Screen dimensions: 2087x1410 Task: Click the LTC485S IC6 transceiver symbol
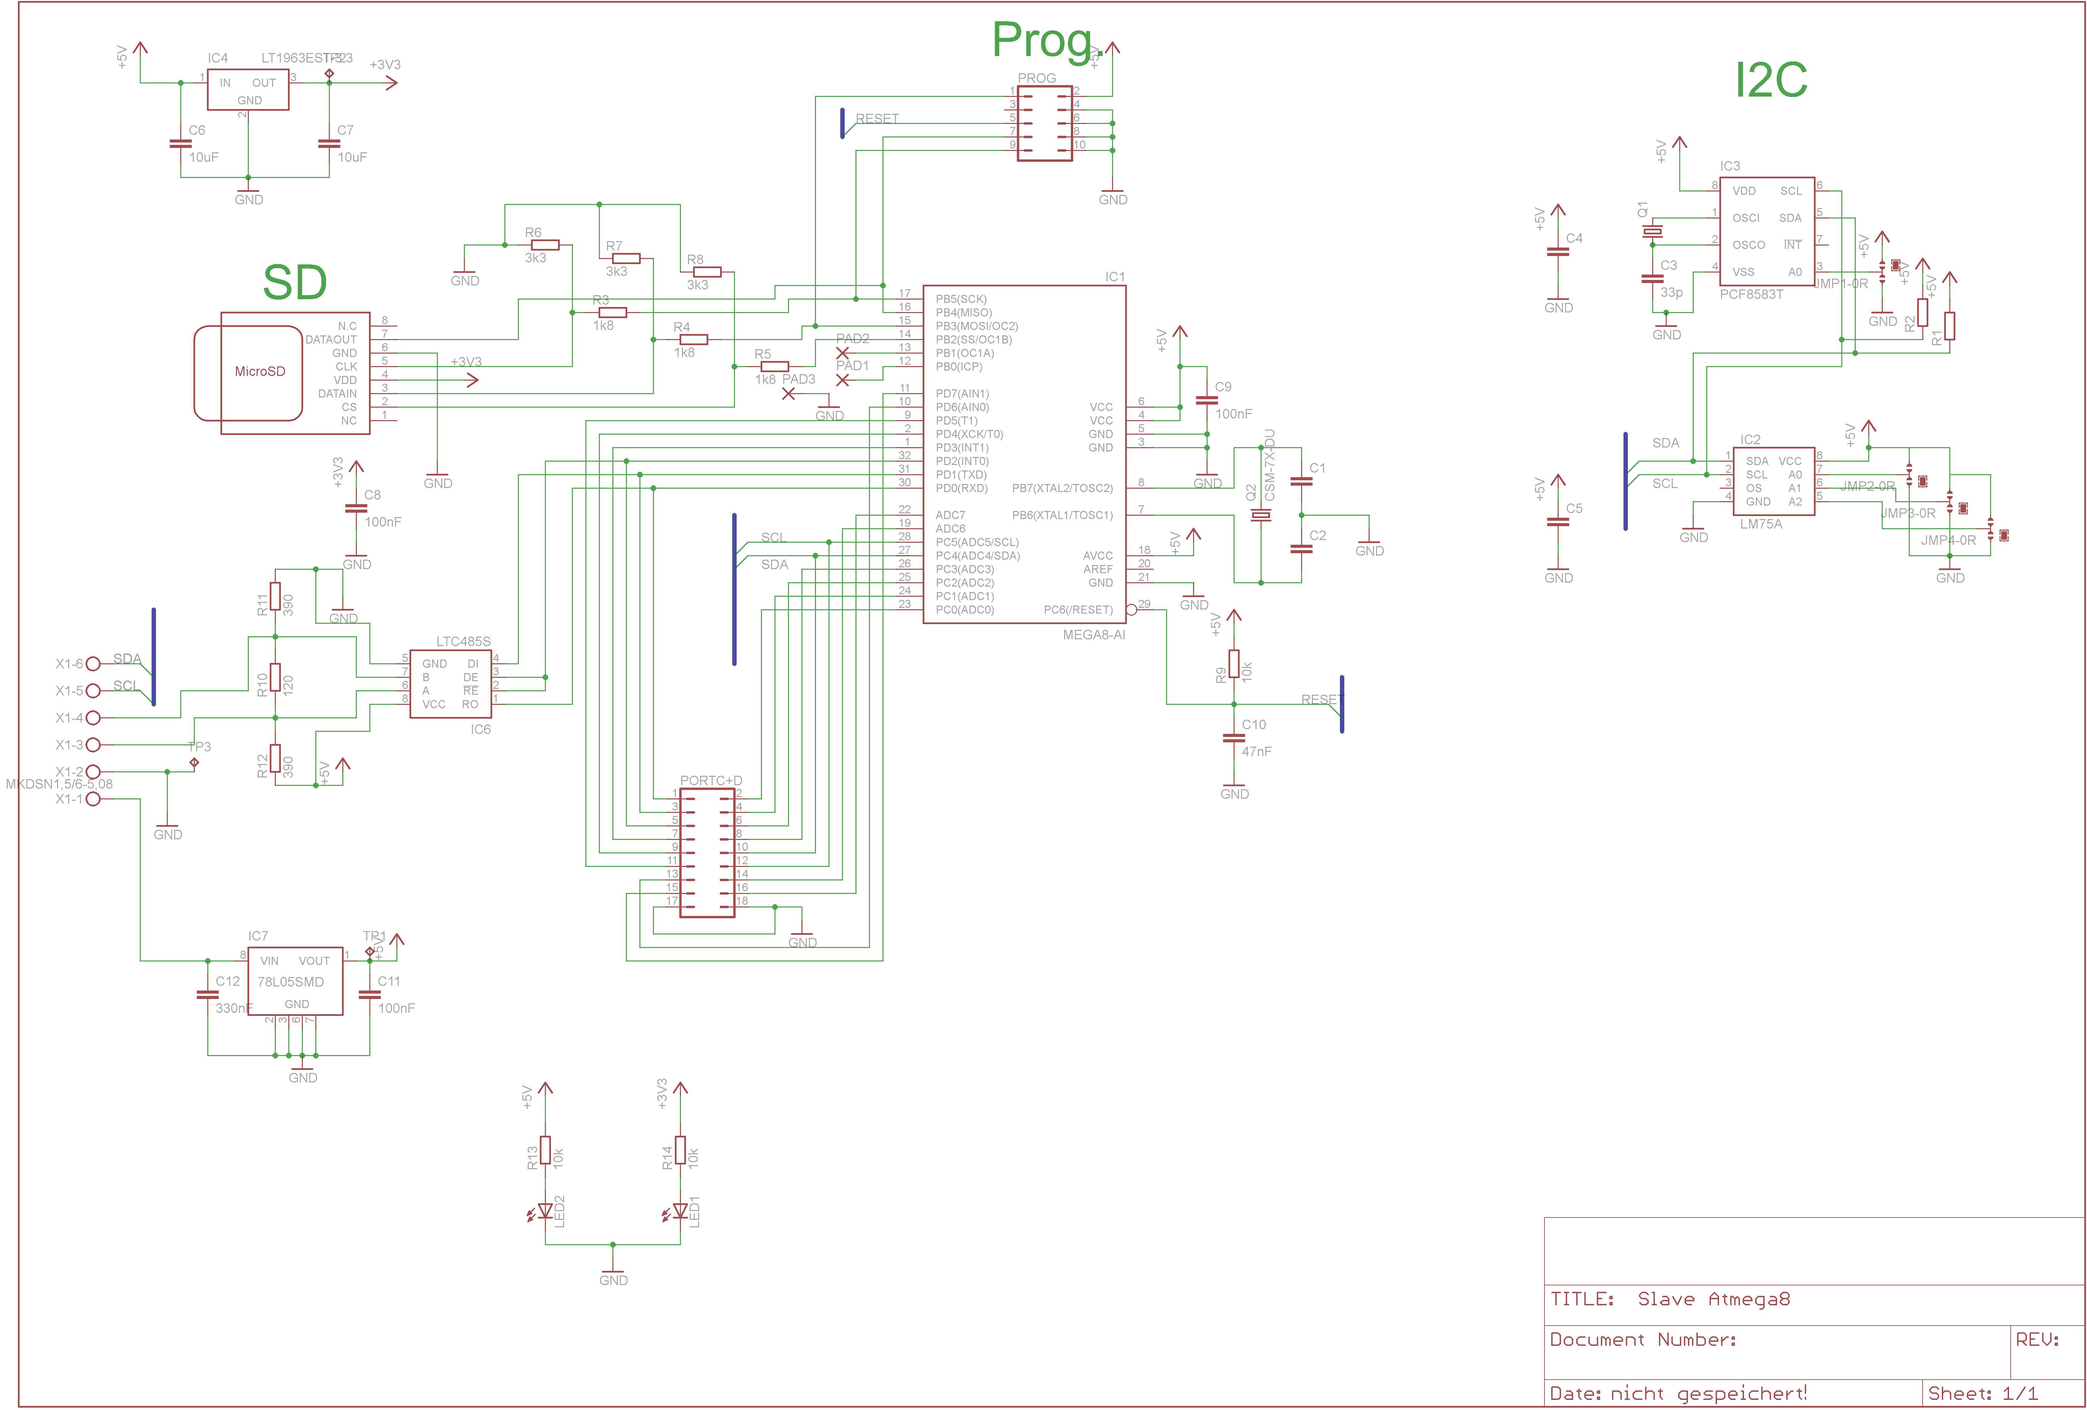click(x=451, y=684)
